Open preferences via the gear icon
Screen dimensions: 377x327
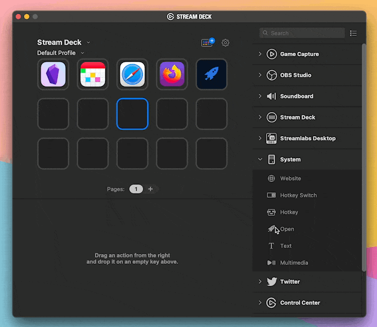(225, 43)
